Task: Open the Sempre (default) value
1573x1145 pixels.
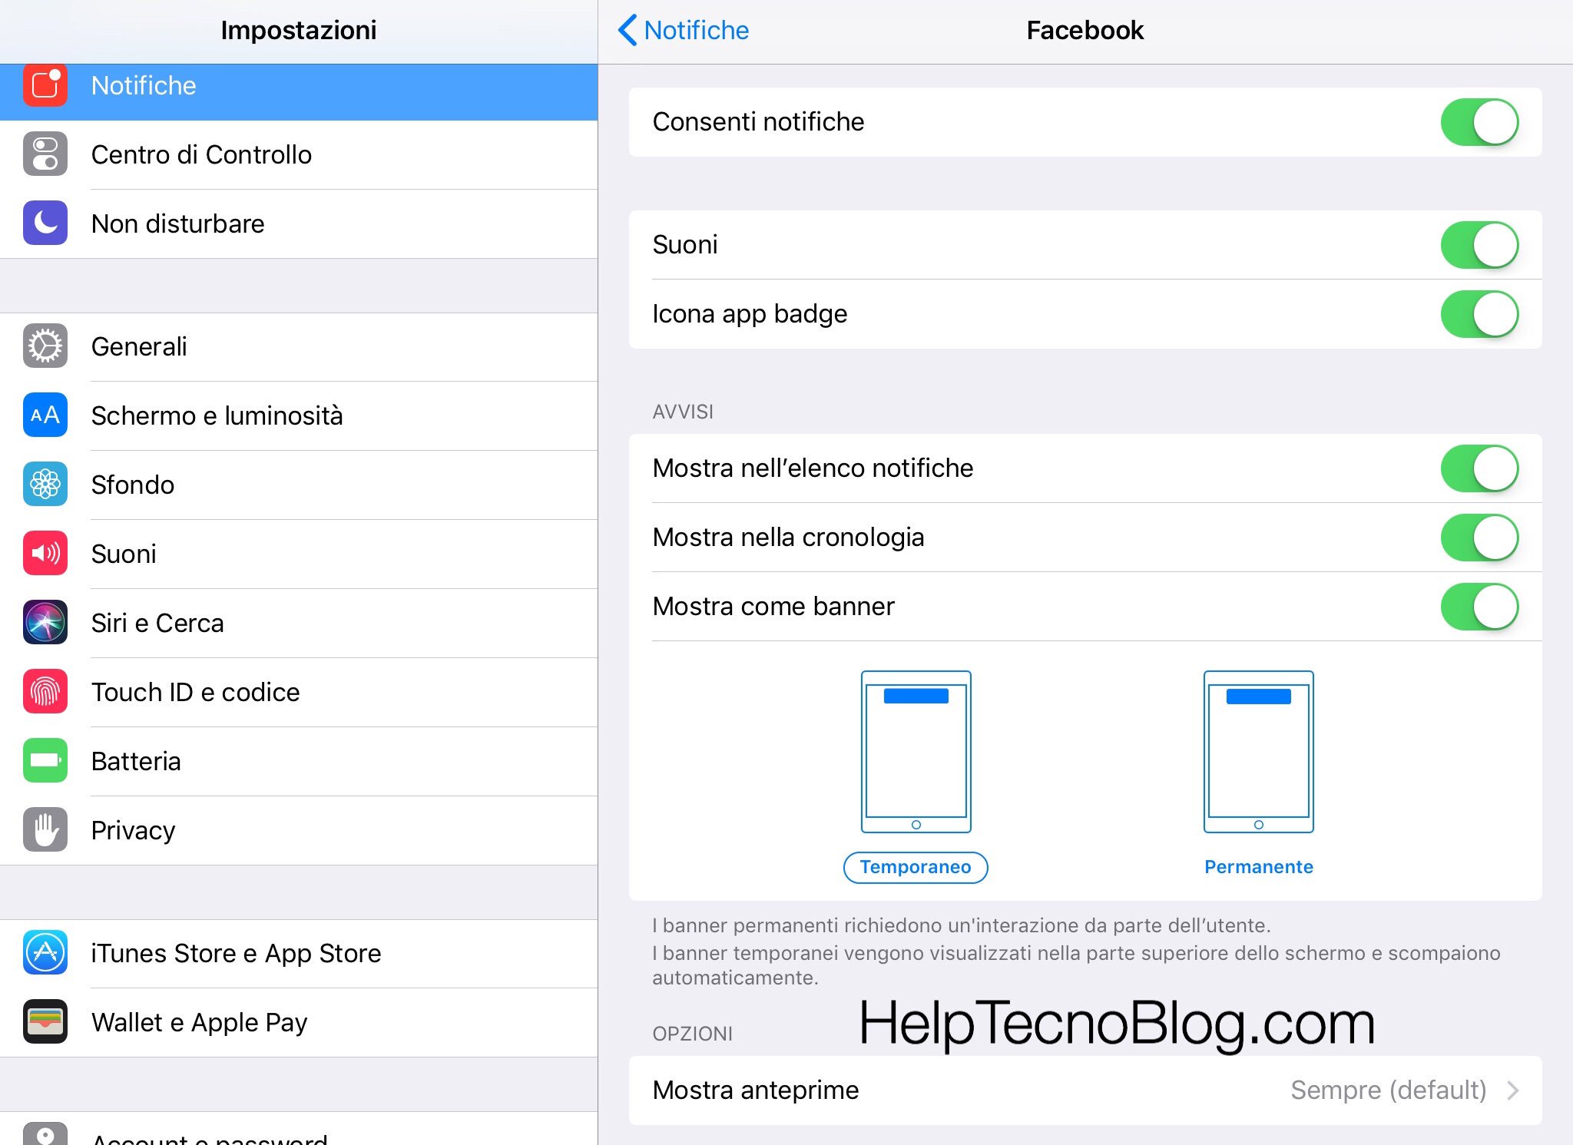Action: pos(1388,1090)
